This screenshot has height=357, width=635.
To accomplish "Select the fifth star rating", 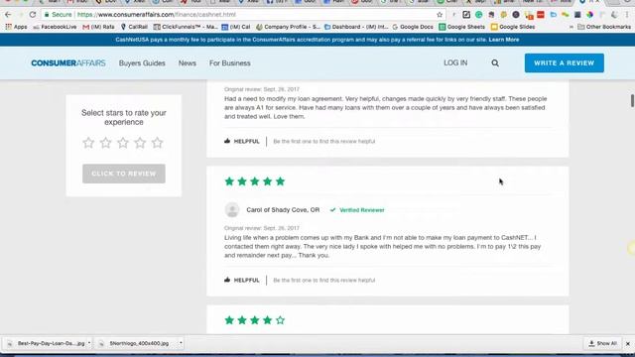I will point(157,143).
